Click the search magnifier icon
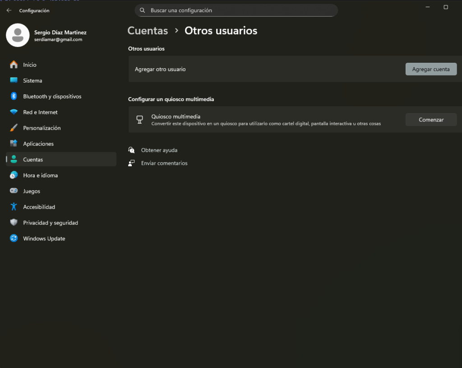 pyautogui.click(x=143, y=10)
